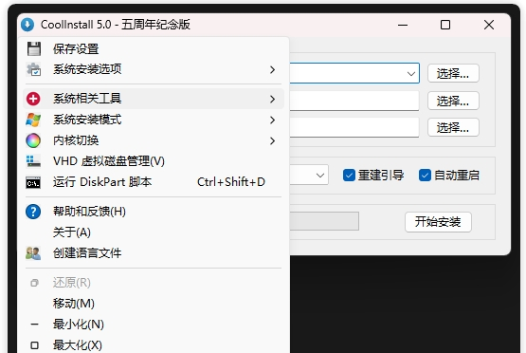
Task: Open 帮助和反馈(H) menu entry
Action: pos(154,212)
